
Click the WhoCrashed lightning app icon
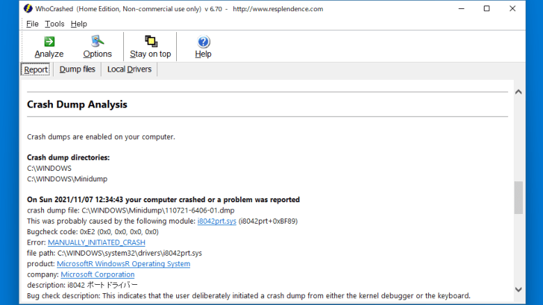[28, 8]
